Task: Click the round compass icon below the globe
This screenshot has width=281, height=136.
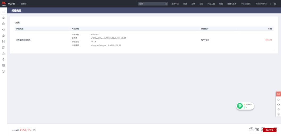Action: point(3,71)
